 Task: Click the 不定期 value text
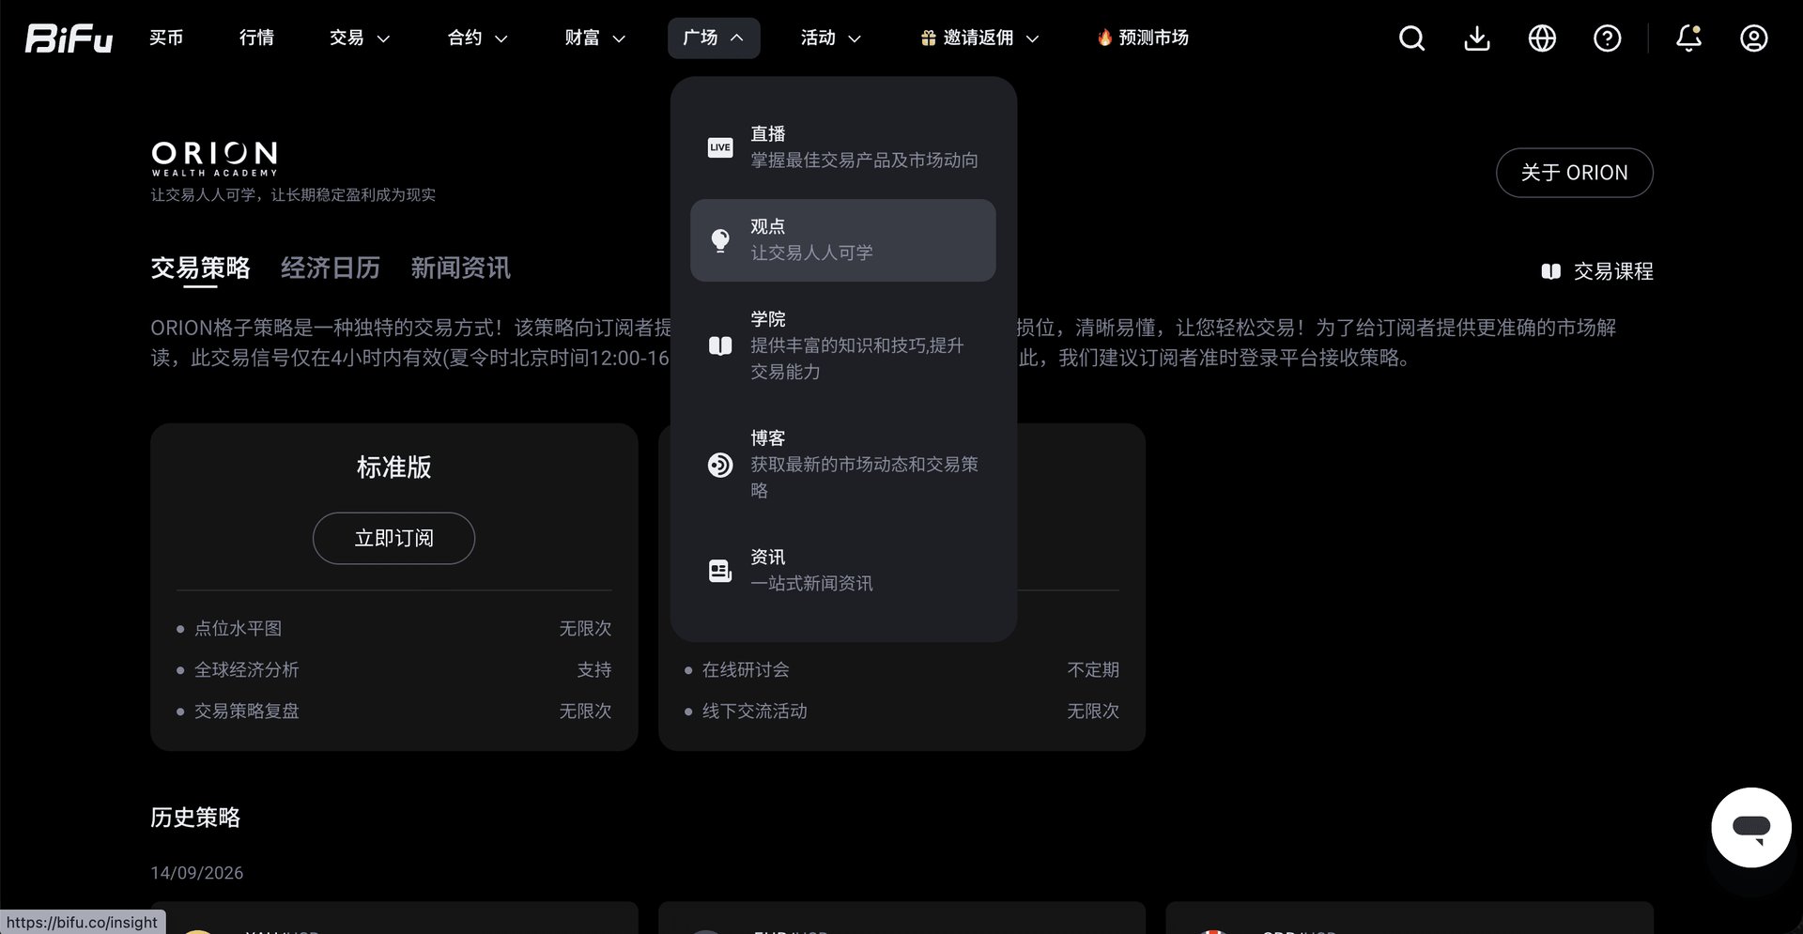pos(1093,670)
